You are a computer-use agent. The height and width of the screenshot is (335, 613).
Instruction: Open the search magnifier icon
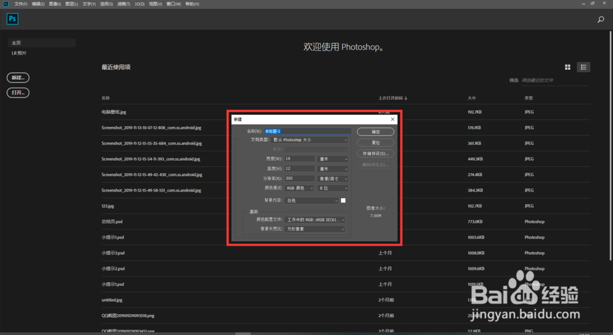coord(601,19)
